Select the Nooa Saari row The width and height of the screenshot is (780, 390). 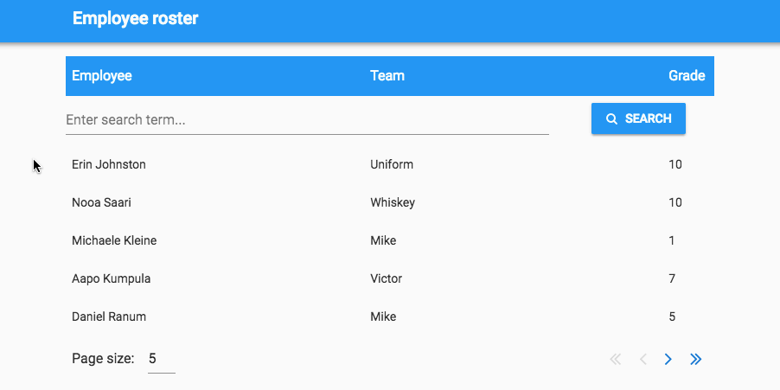click(389, 202)
